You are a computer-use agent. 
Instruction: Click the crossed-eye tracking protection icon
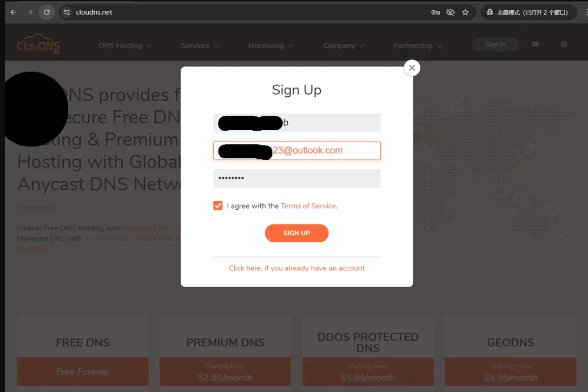point(451,12)
